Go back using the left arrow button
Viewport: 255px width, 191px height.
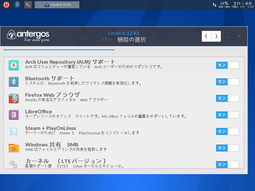coord(207,36)
